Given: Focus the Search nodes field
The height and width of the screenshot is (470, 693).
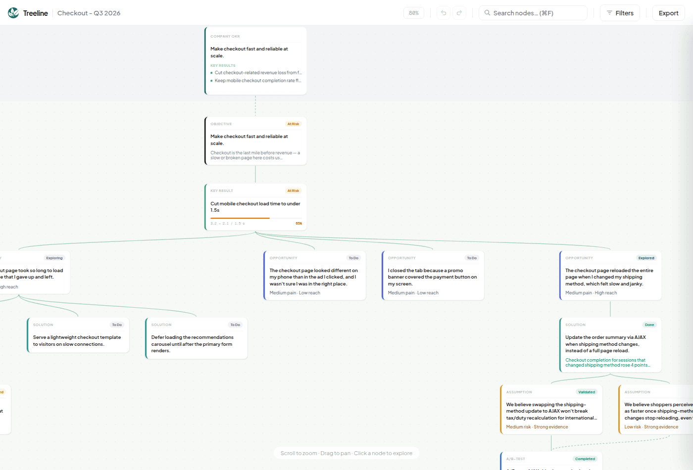Looking at the screenshot, I should (x=533, y=13).
